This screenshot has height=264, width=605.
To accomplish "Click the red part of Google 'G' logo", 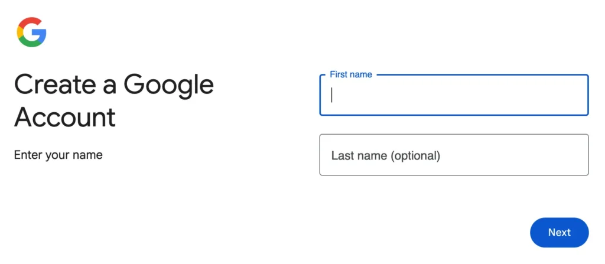I will 30,21.
